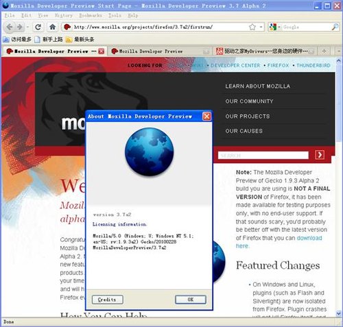Close the About Mozilla Developer Preview dialog

pyautogui.click(x=206, y=117)
